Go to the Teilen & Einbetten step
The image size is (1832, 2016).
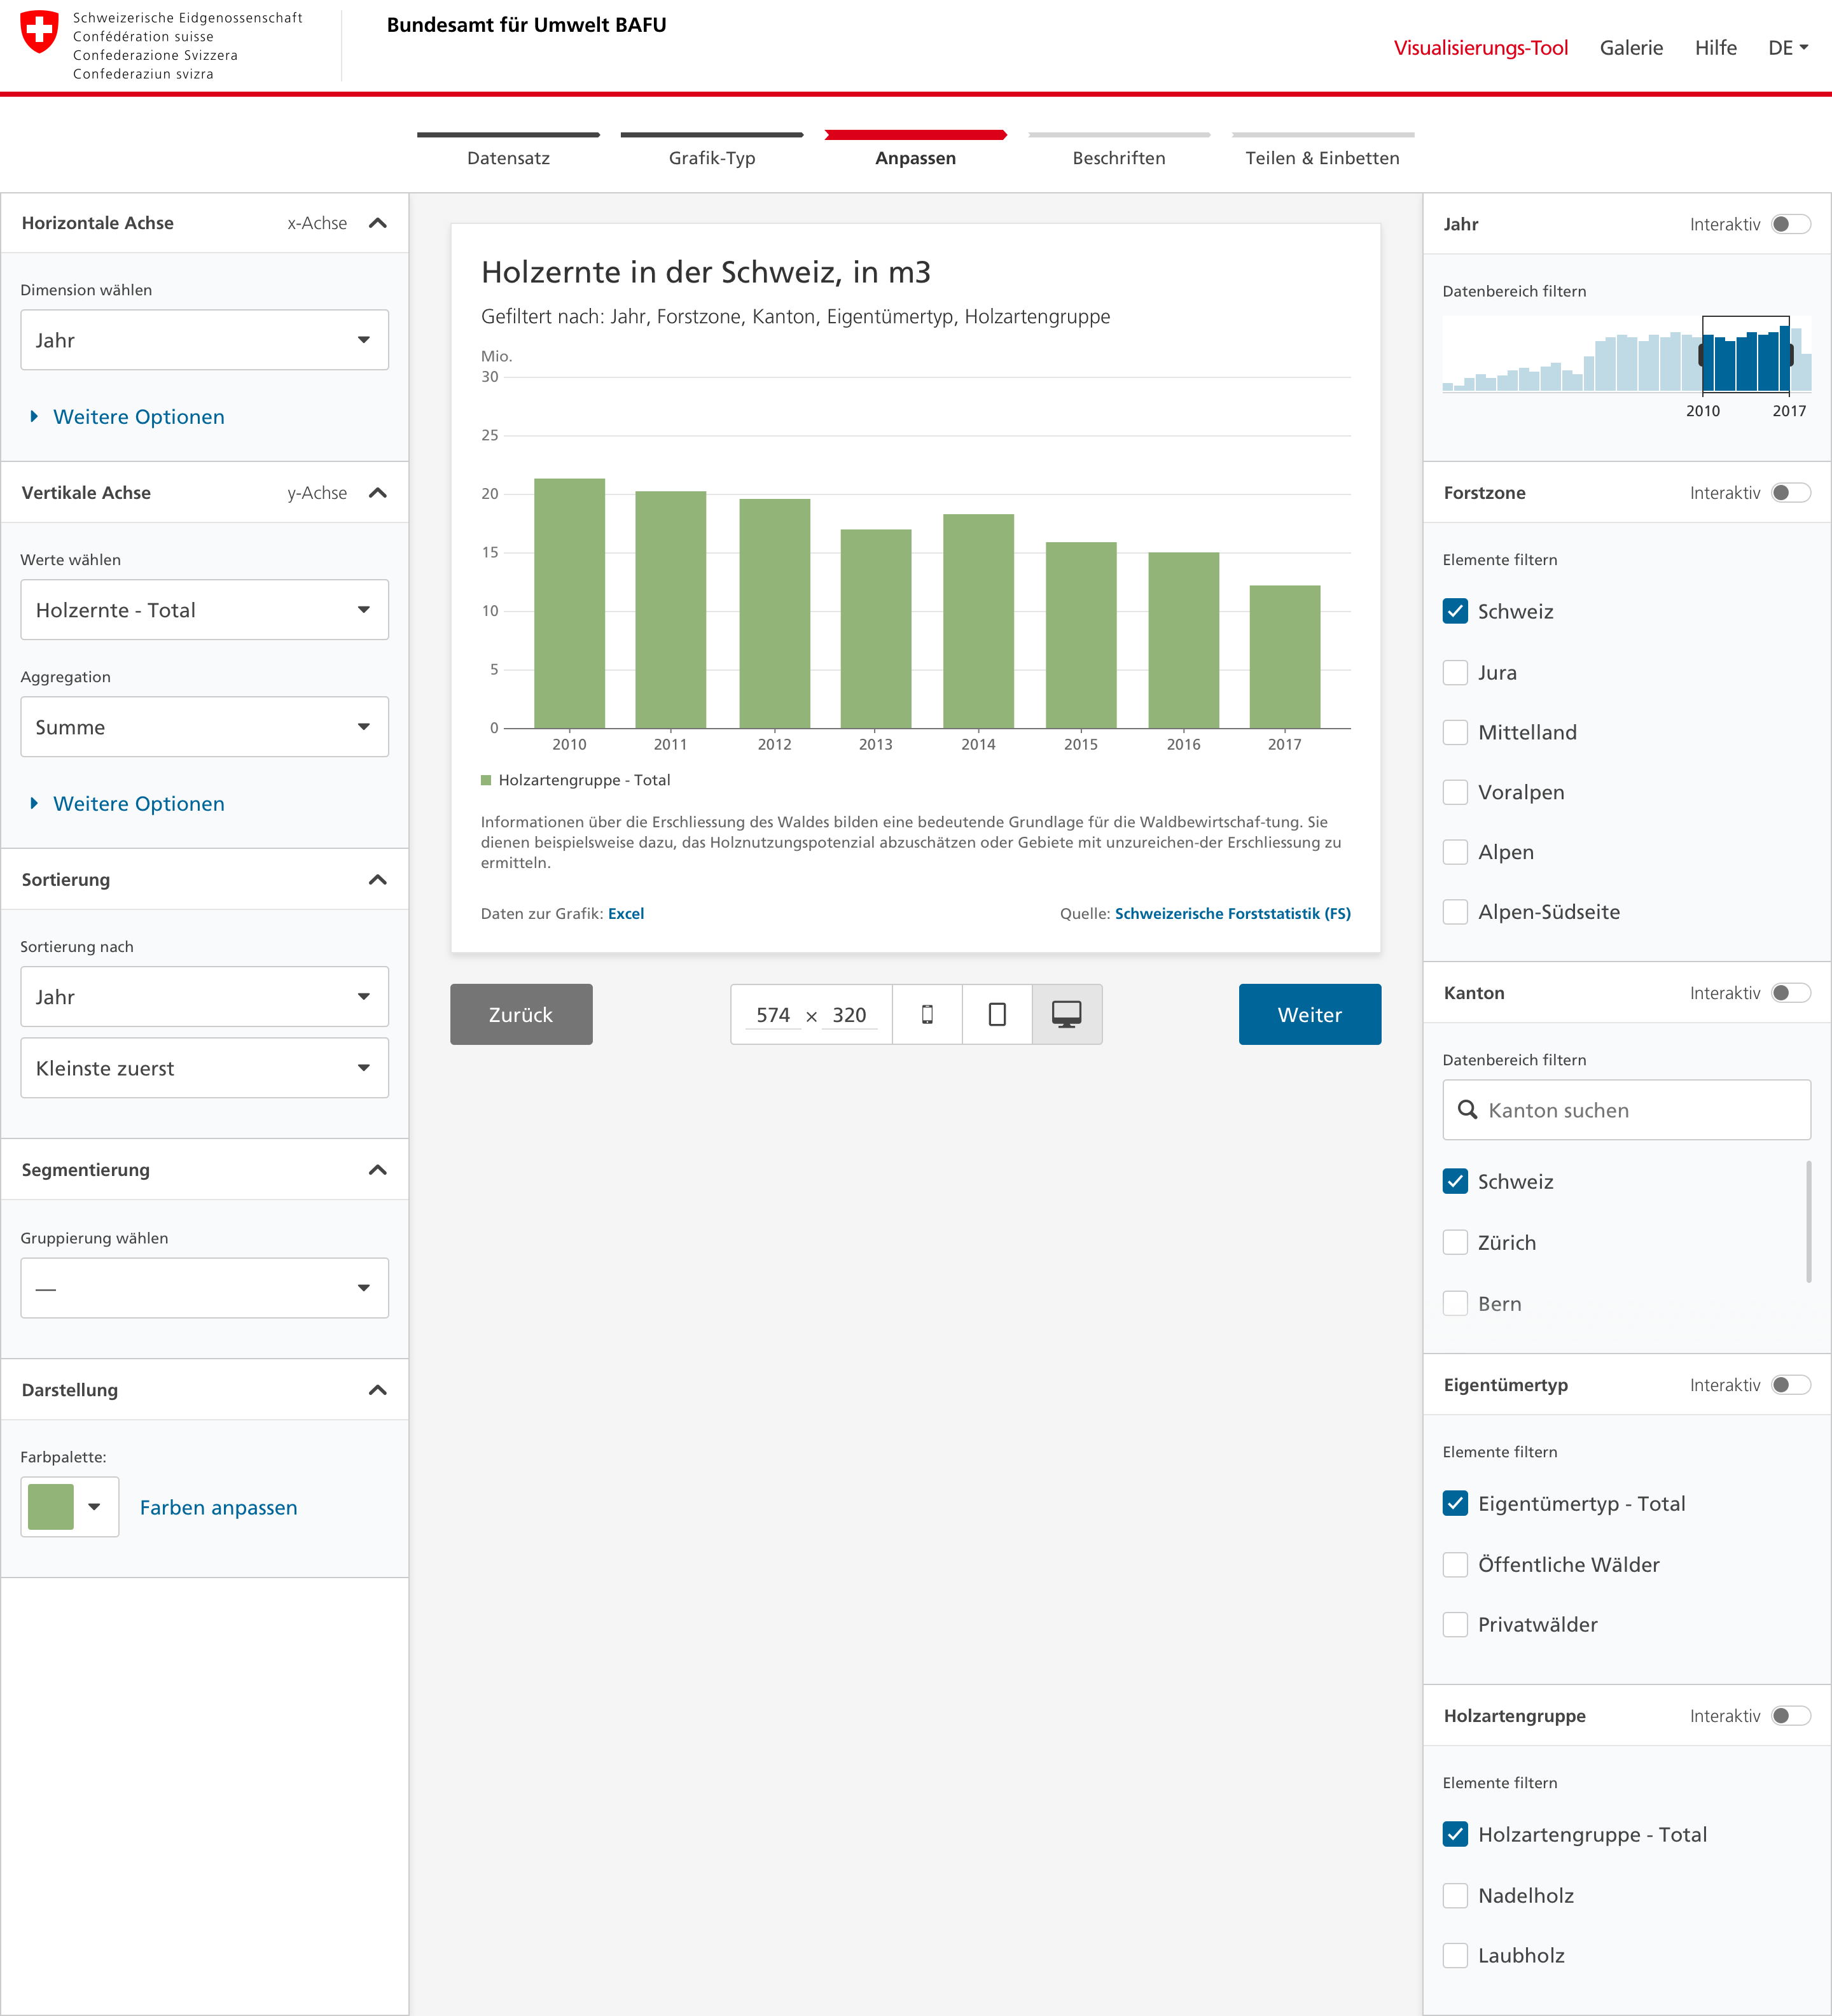(x=1322, y=150)
